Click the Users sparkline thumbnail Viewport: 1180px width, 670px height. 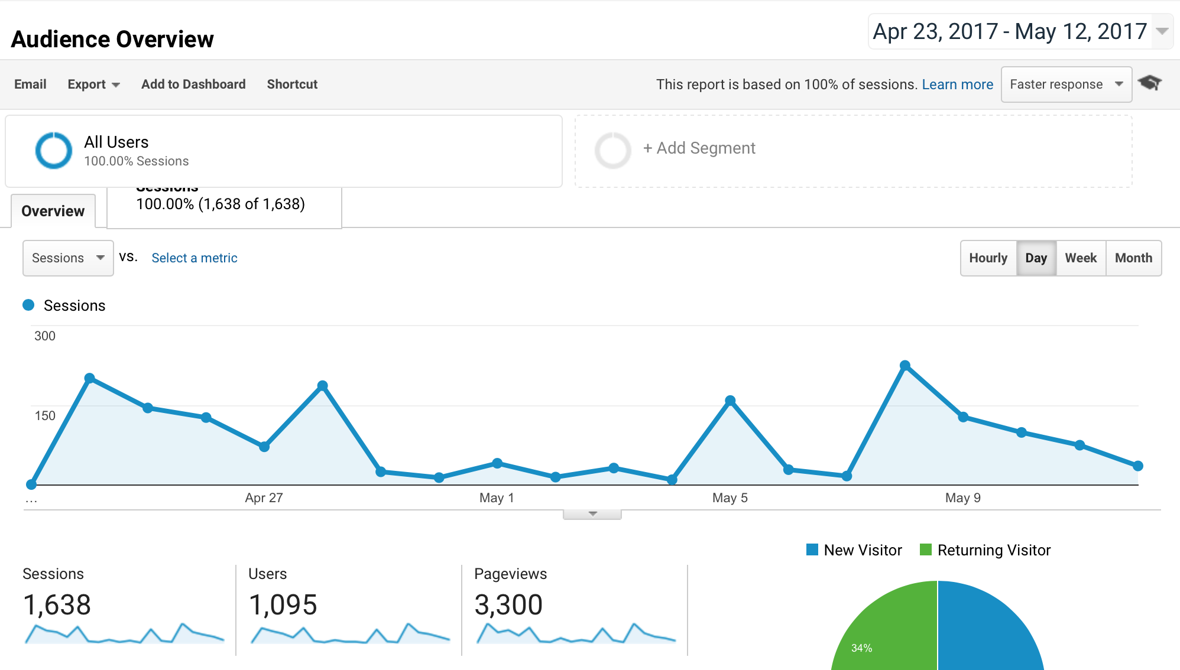pyautogui.click(x=350, y=633)
